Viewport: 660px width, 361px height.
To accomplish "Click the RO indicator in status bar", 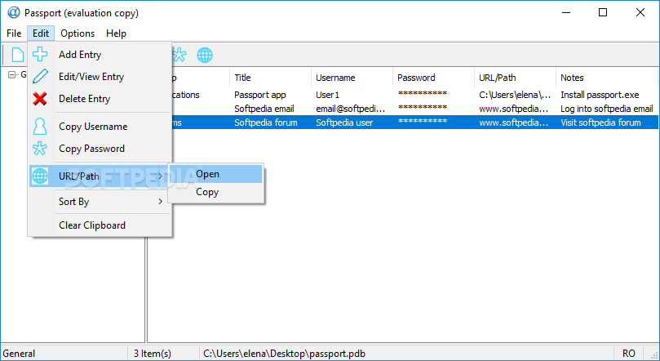I will [629, 354].
